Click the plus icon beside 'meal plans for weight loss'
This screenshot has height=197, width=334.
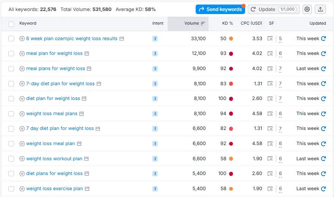[x=22, y=69]
